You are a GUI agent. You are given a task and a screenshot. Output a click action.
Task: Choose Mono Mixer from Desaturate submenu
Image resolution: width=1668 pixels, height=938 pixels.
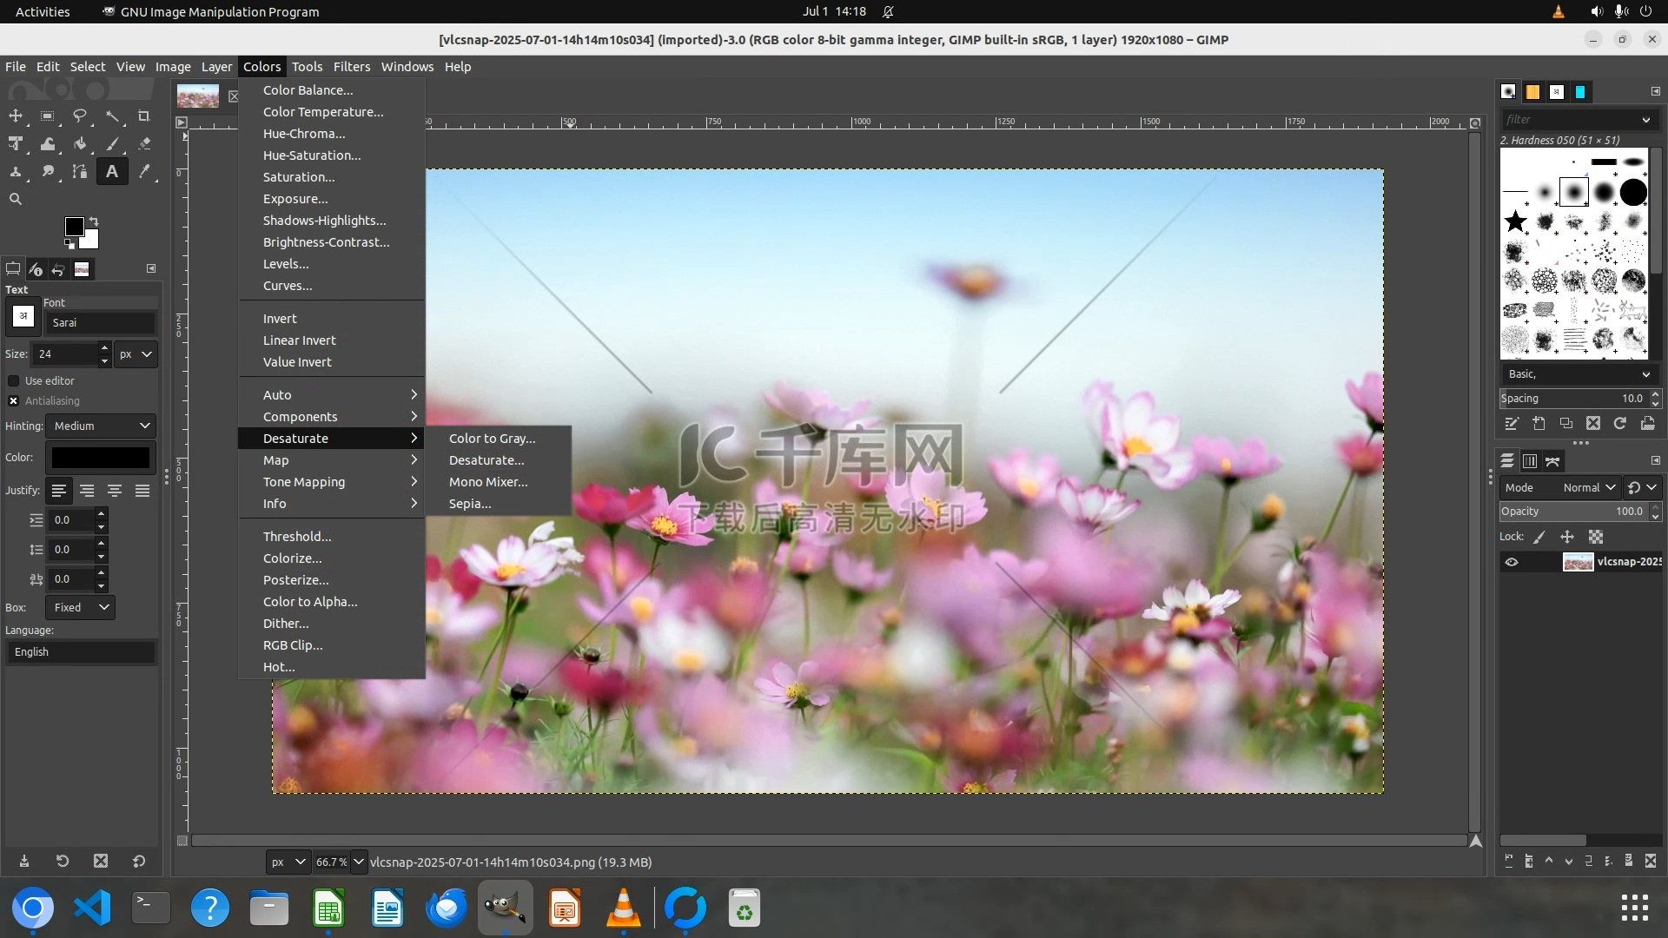(x=488, y=482)
